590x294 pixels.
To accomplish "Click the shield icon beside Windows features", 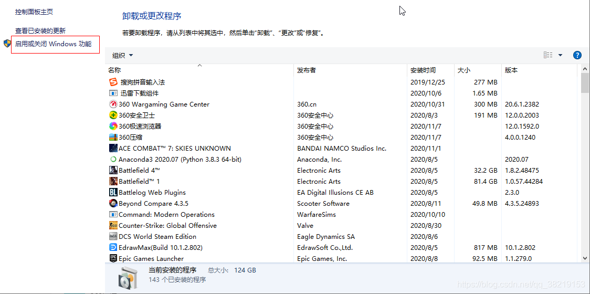I will (x=7, y=43).
